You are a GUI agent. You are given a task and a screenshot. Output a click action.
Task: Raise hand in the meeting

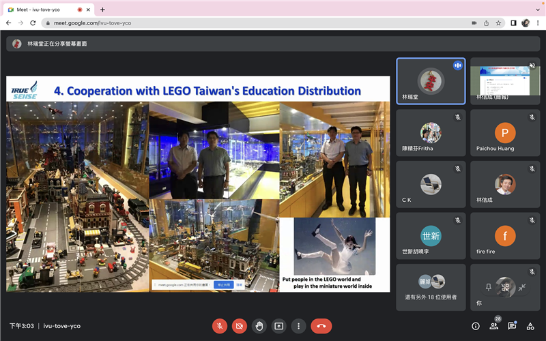point(259,326)
